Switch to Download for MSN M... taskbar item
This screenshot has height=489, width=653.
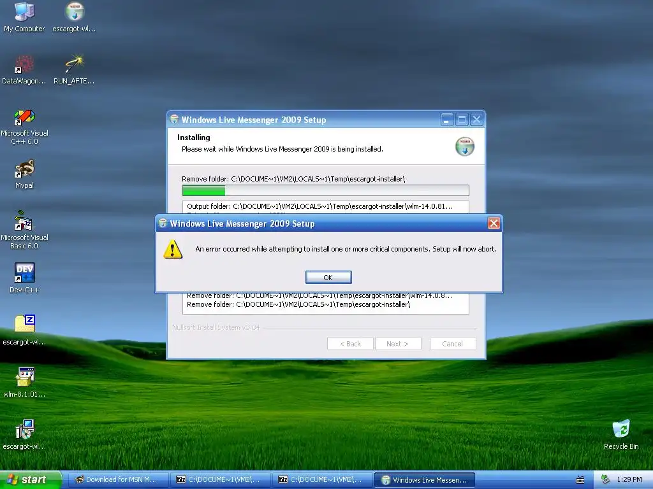pos(117,480)
